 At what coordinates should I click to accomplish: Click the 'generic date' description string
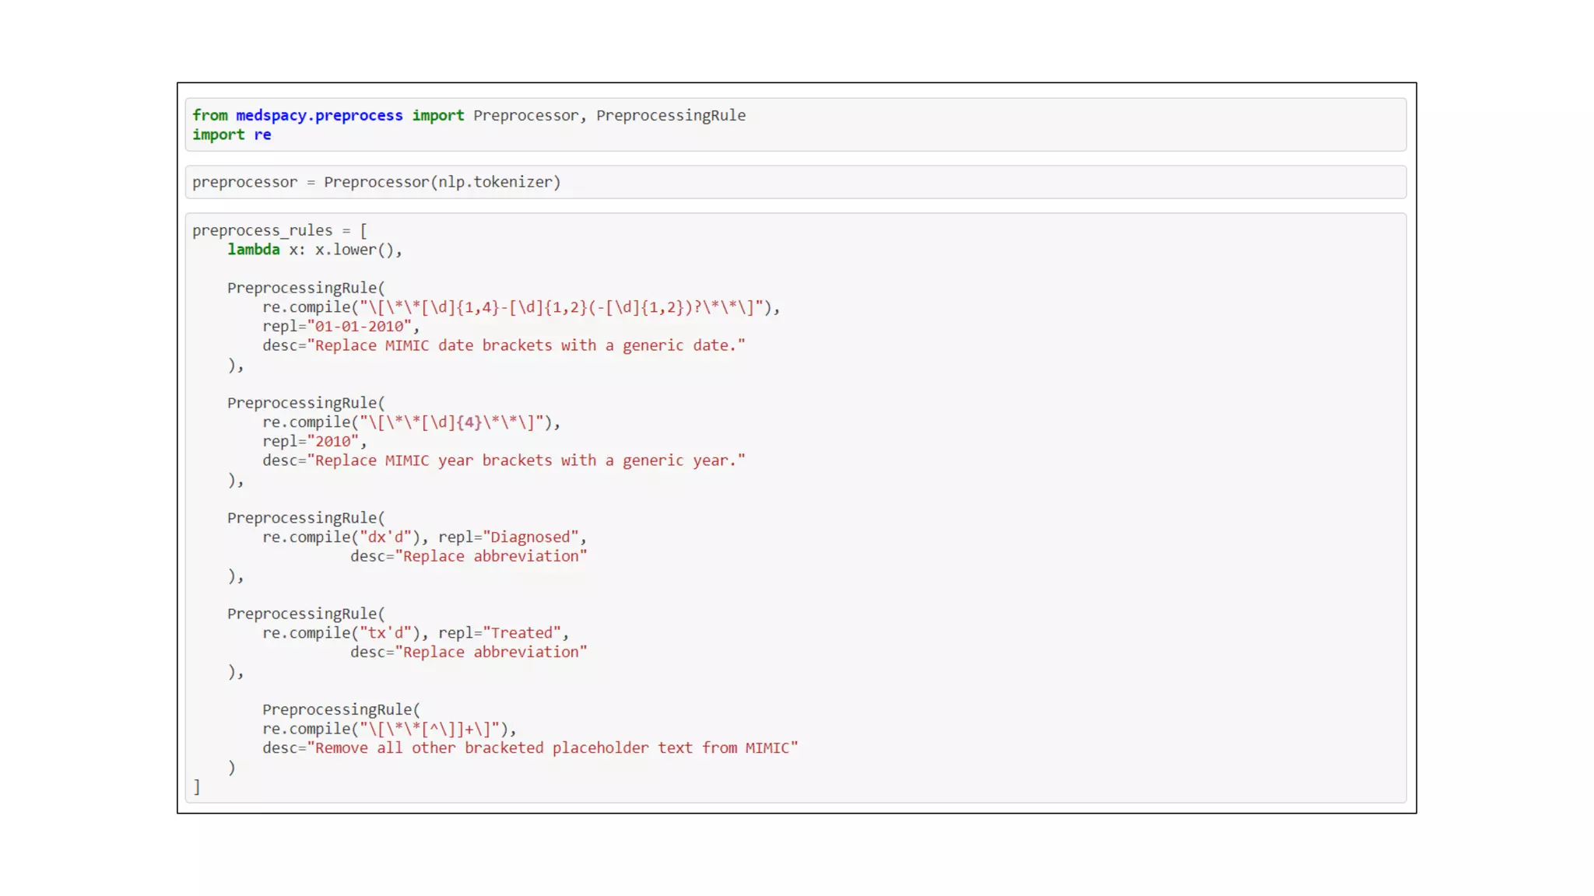[x=526, y=345]
